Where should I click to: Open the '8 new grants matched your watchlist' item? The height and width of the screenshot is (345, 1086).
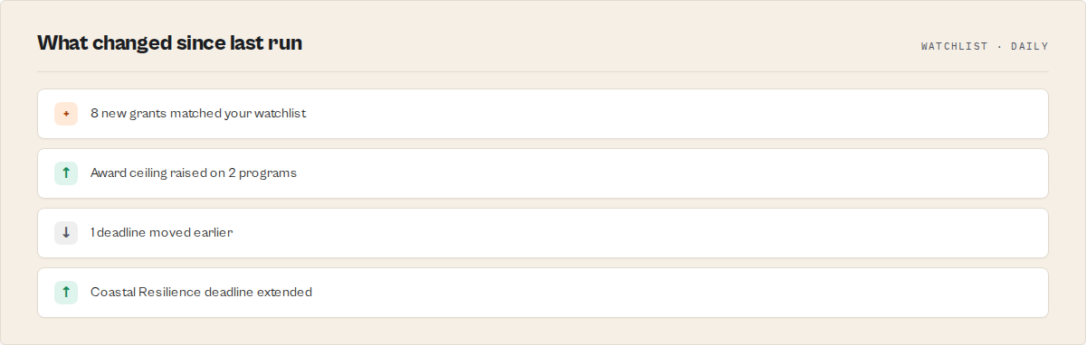pos(543,114)
